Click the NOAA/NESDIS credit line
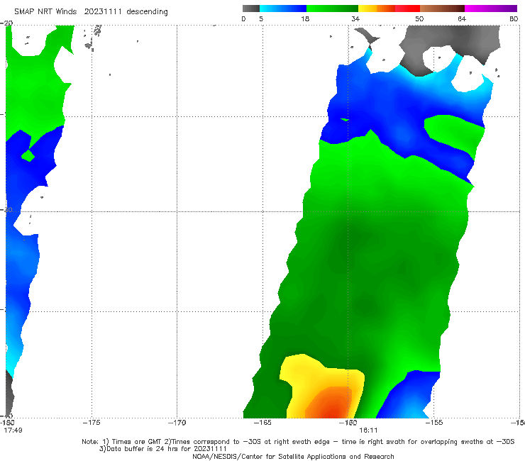Image resolution: width=525 pixels, height=461 pixels. pos(293,457)
